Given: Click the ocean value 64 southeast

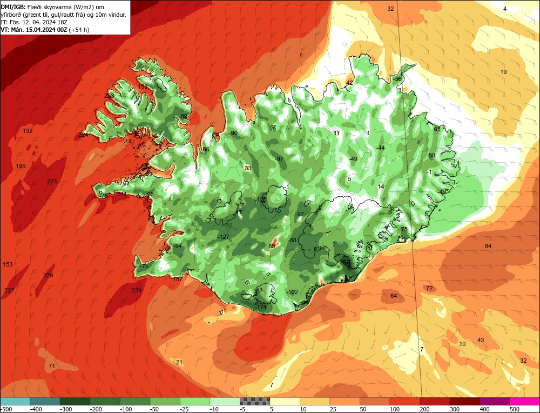Looking at the screenshot, I should (394, 296).
